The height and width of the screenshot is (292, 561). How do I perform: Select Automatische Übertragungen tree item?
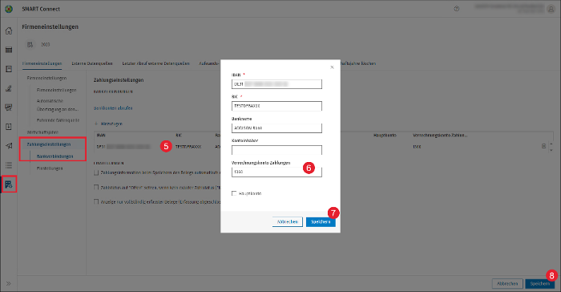coord(58,105)
